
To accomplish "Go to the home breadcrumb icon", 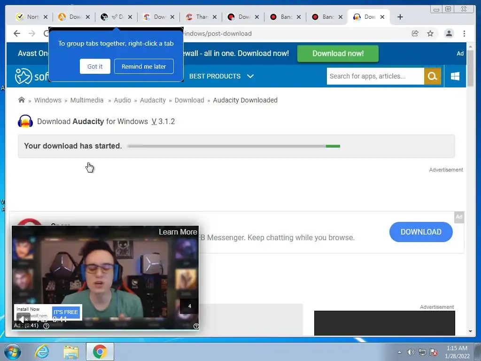I will 22,100.
